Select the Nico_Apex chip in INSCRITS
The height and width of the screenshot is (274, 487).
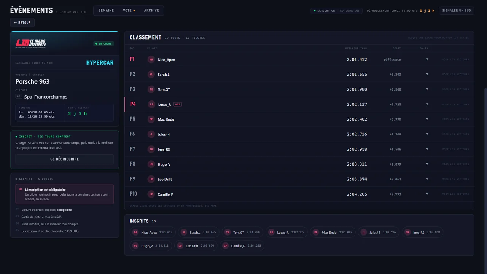[x=153, y=233]
